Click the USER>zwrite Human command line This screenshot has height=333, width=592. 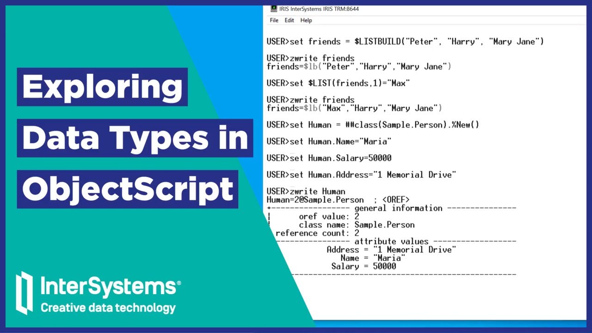coord(306,191)
